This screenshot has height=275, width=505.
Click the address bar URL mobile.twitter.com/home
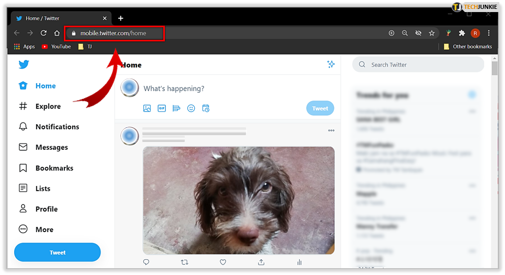point(113,33)
